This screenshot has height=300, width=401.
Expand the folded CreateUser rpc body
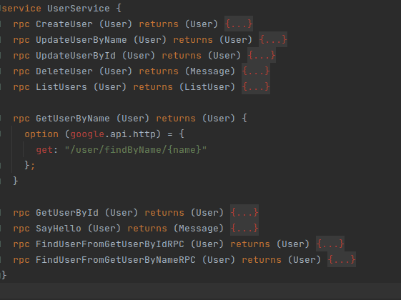pos(238,24)
